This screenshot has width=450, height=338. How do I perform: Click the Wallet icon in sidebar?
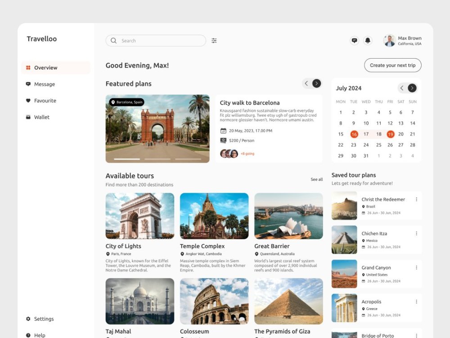(28, 117)
